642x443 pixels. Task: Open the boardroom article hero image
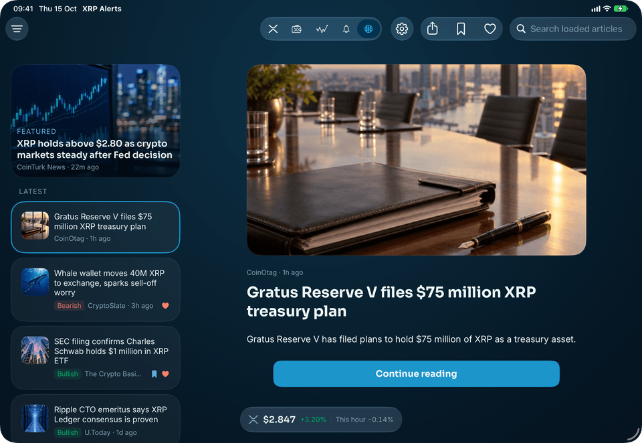coord(417,160)
